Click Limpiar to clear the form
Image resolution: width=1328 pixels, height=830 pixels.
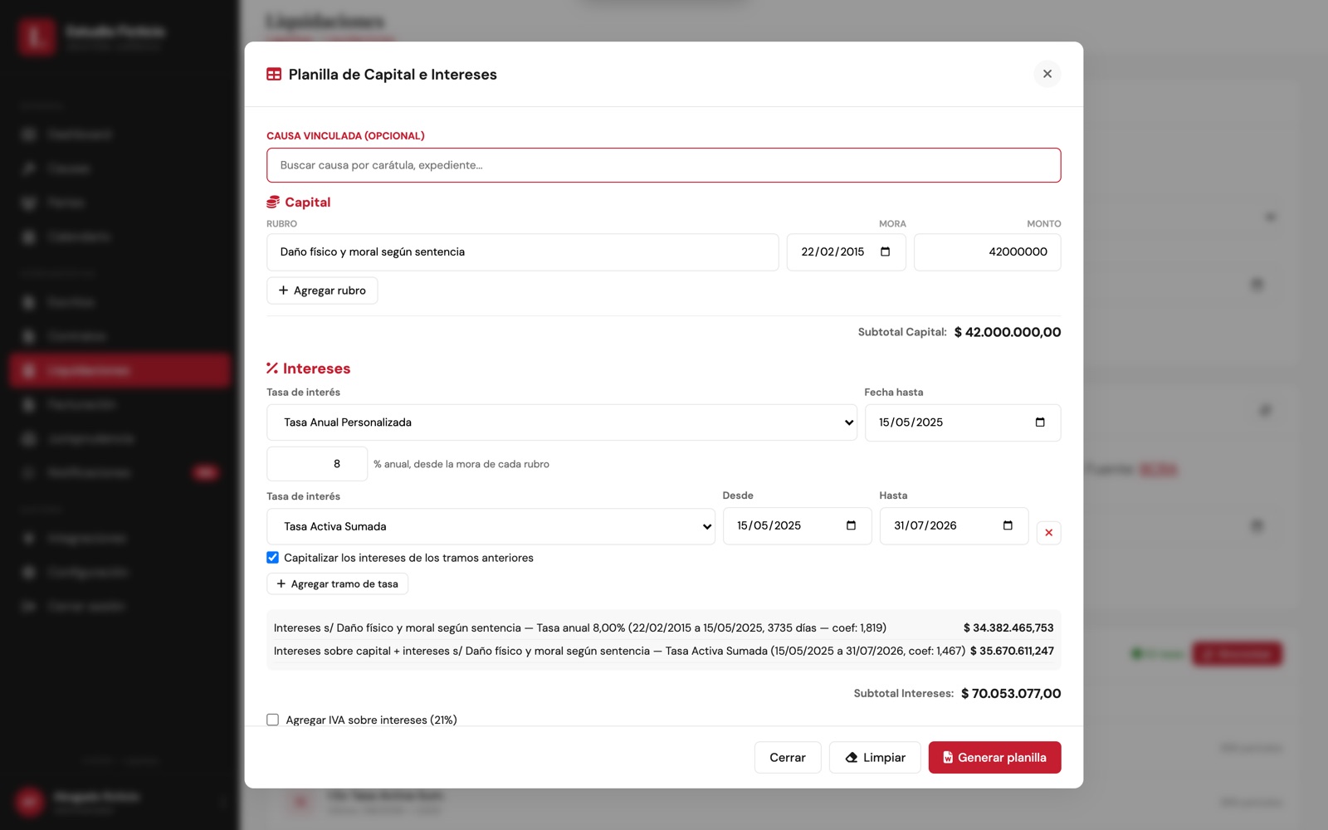875,757
